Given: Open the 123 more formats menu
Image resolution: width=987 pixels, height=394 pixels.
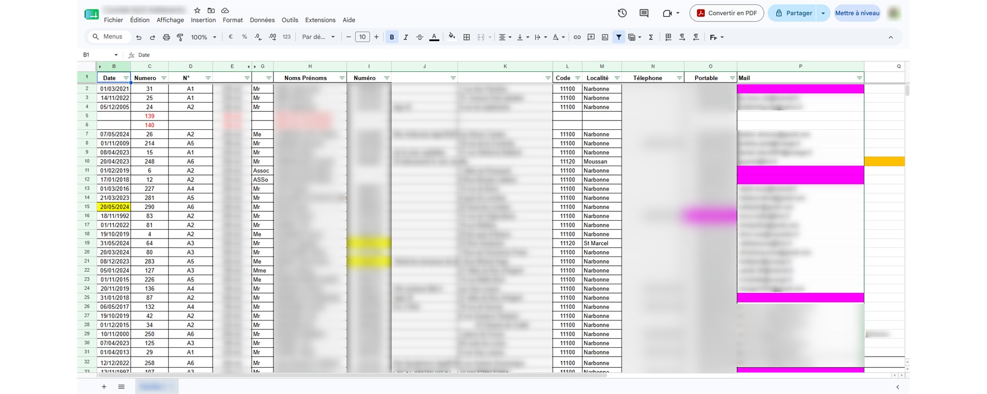Looking at the screenshot, I should point(287,37).
